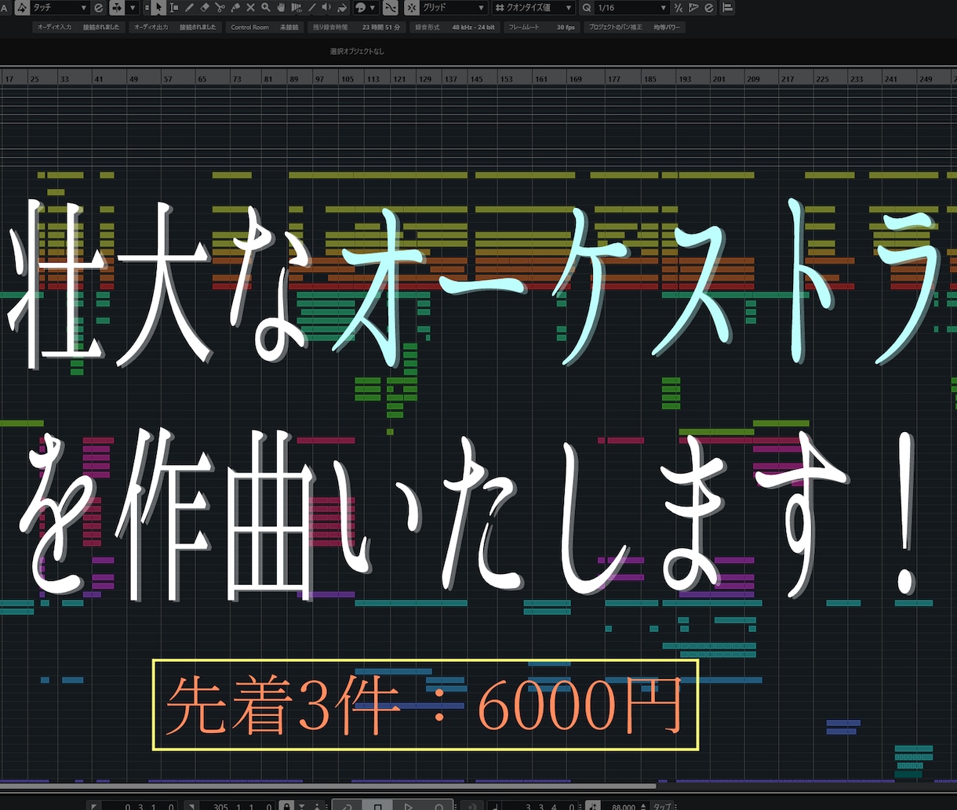Select the Glue tool

[x=235, y=8]
